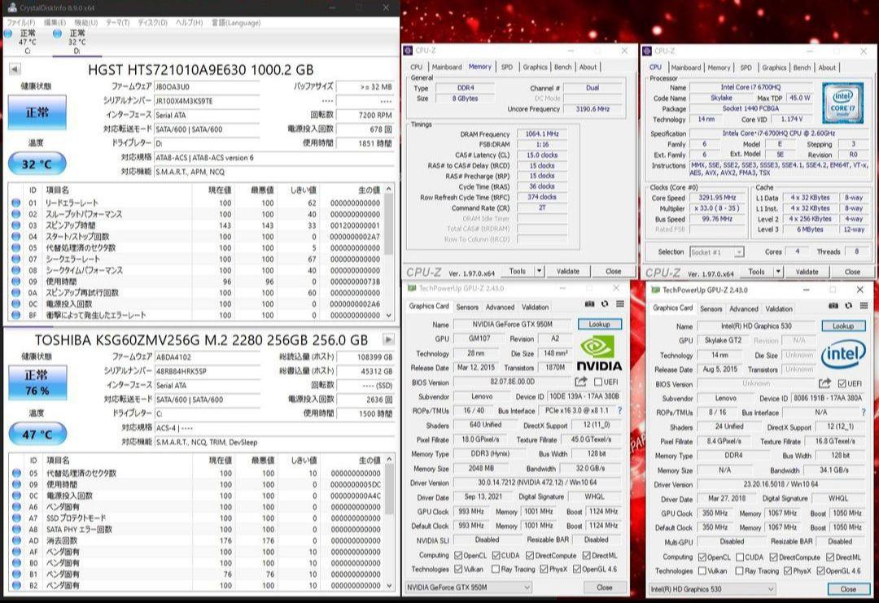Toggle Ray Tracing checkbox in NVIDIA GPU-Z

pyautogui.click(x=496, y=570)
